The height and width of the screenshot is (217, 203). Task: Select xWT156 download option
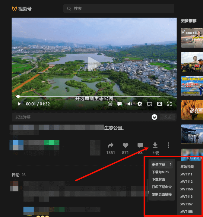coord(186,189)
